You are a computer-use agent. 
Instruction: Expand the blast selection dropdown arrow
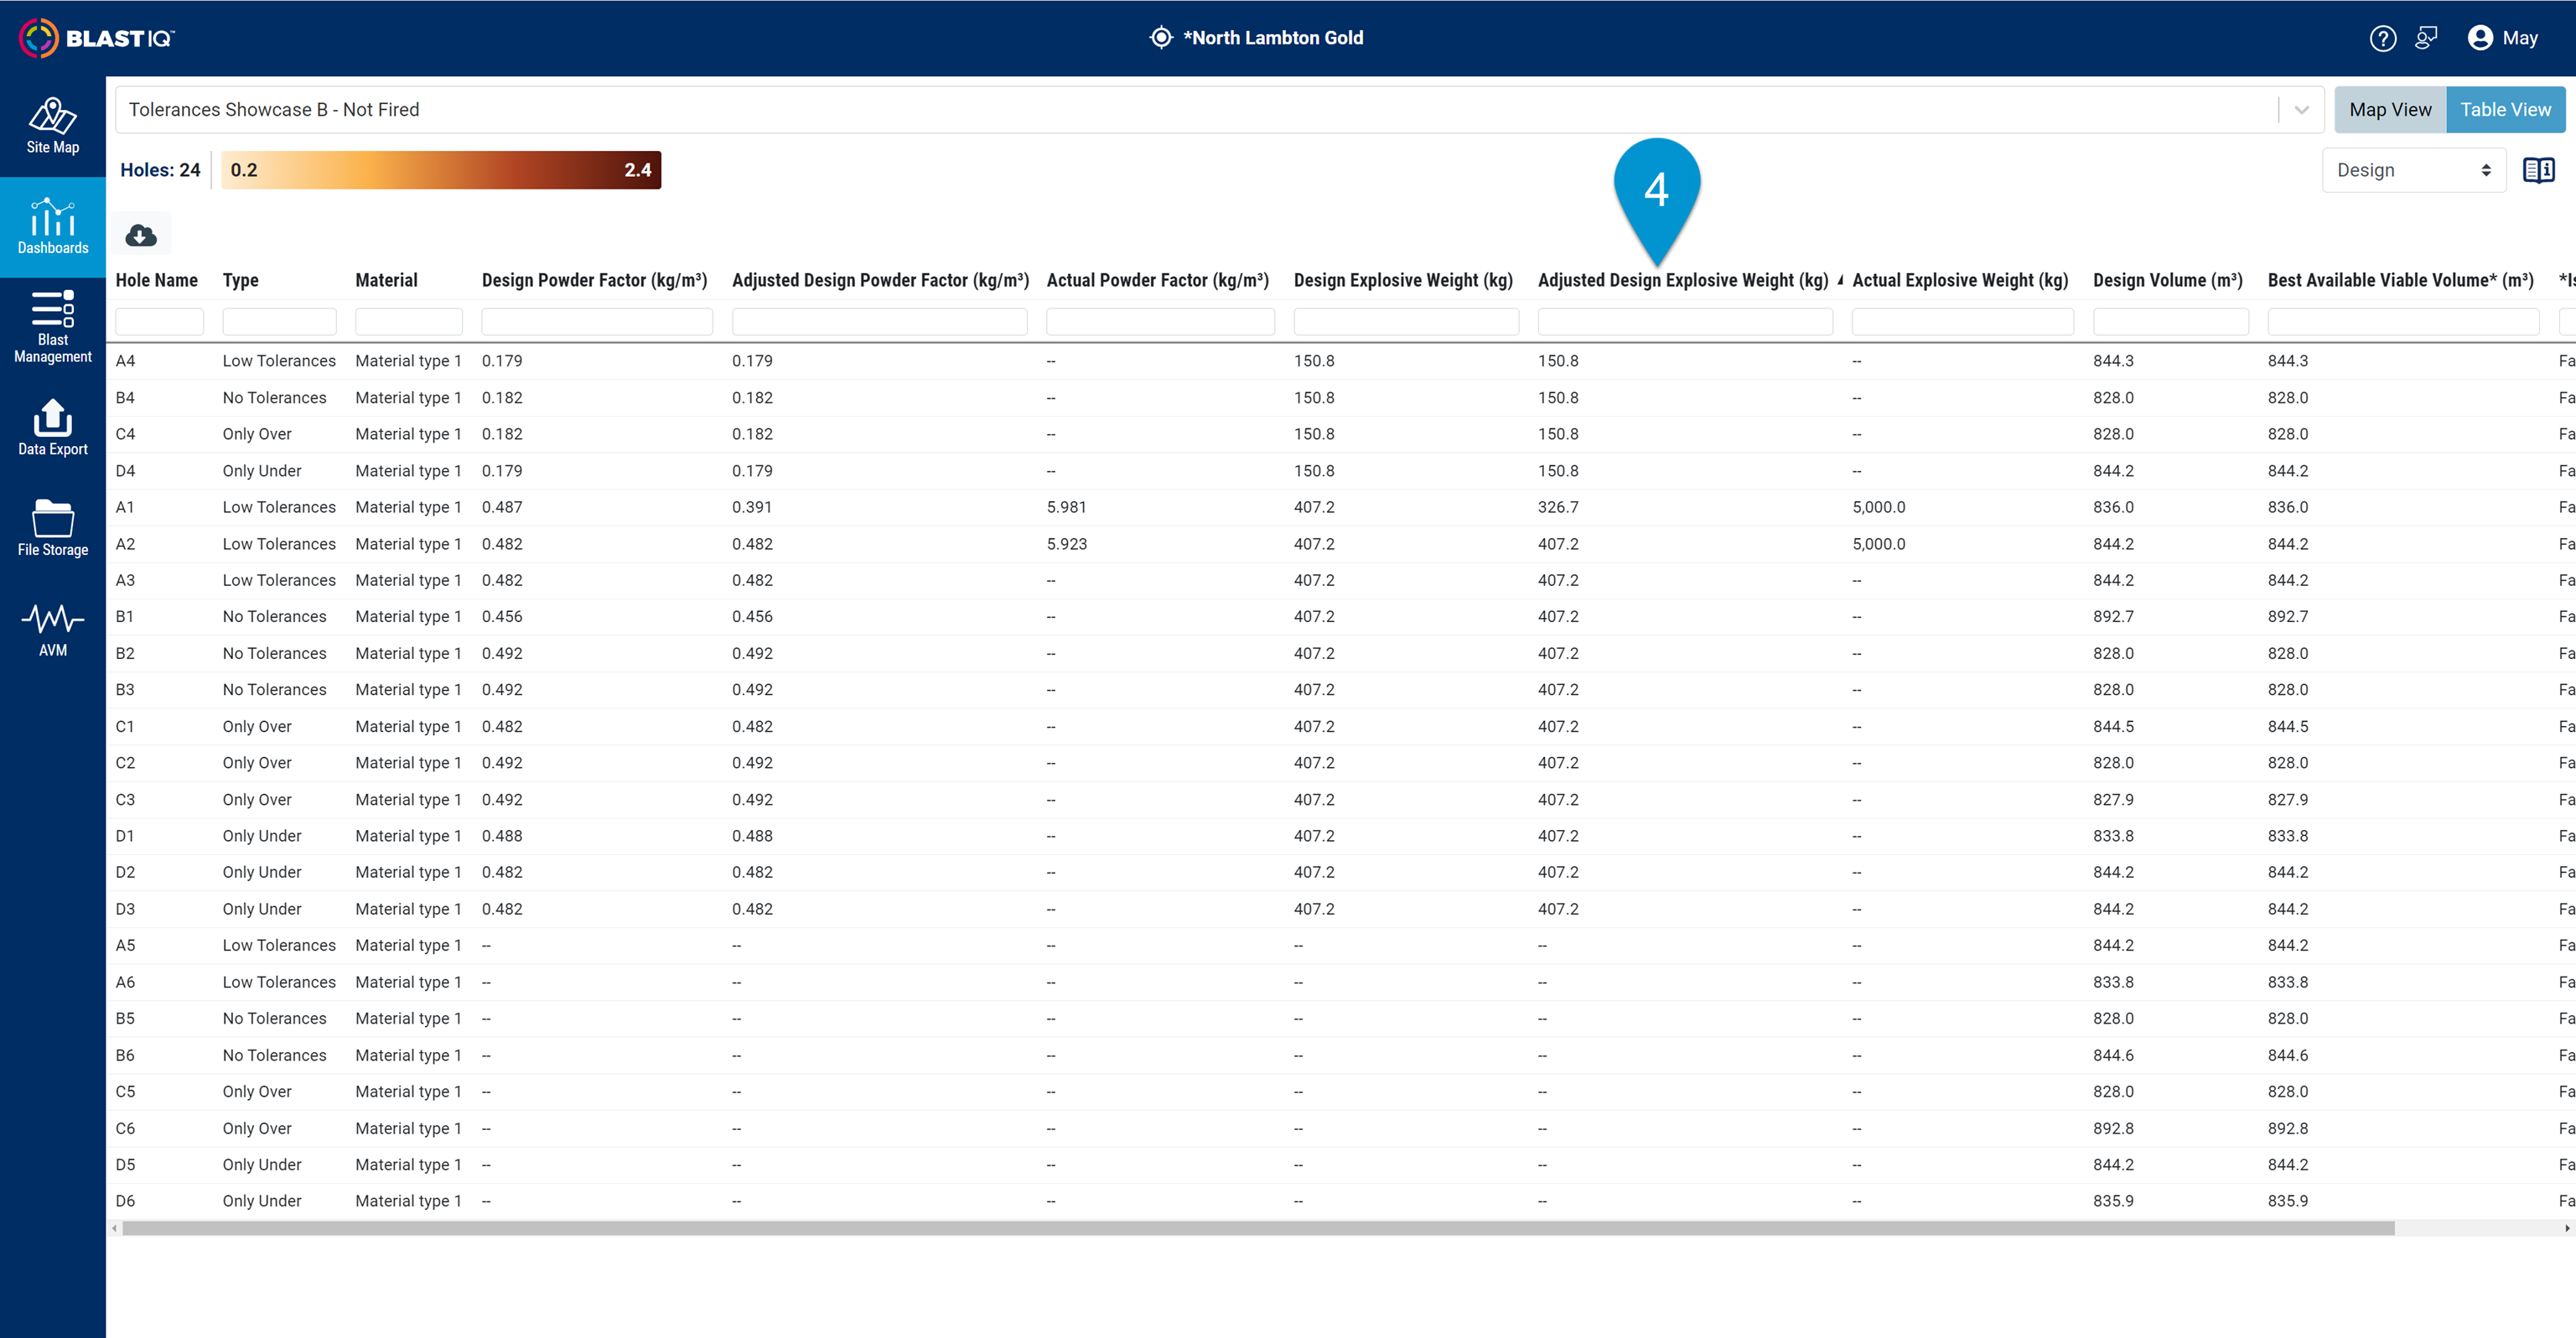2301,110
